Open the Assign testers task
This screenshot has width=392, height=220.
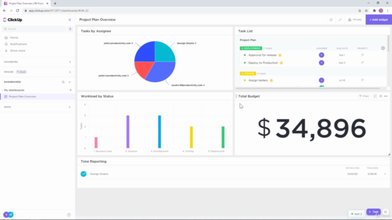[258, 80]
